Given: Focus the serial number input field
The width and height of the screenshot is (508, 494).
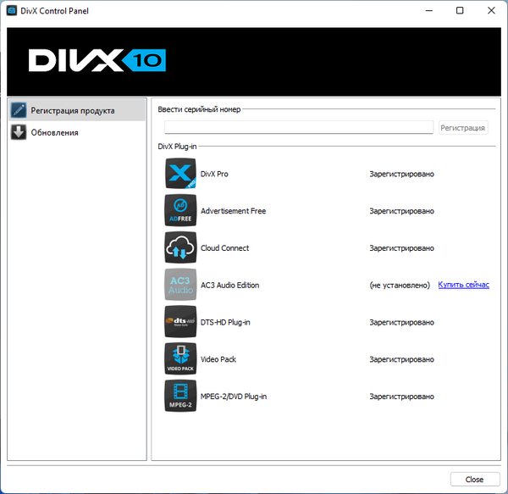Looking at the screenshot, I should tap(299, 127).
